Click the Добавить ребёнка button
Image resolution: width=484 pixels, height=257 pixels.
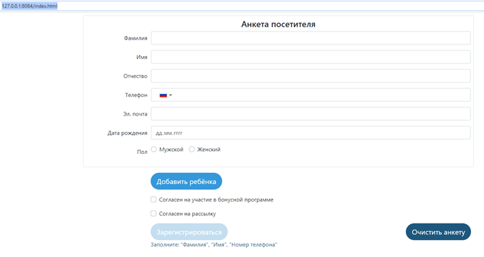click(186, 181)
